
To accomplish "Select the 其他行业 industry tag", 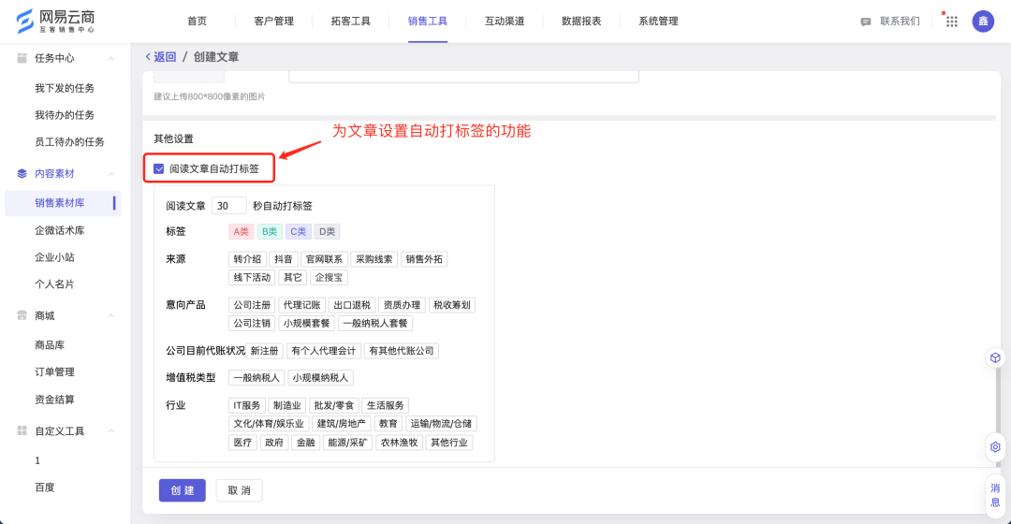I will click(x=448, y=443).
